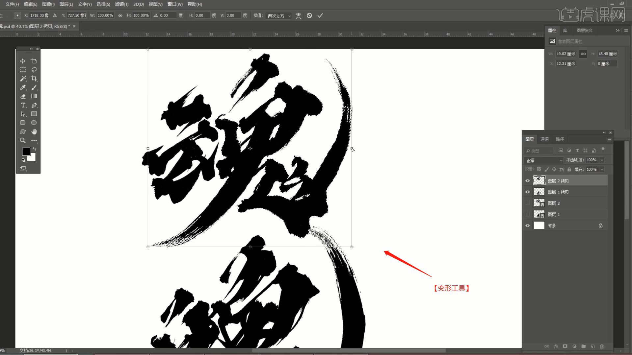Select the Type tool
Image resolution: width=632 pixels, height=355 pixels.
click(x=23, y=105)
